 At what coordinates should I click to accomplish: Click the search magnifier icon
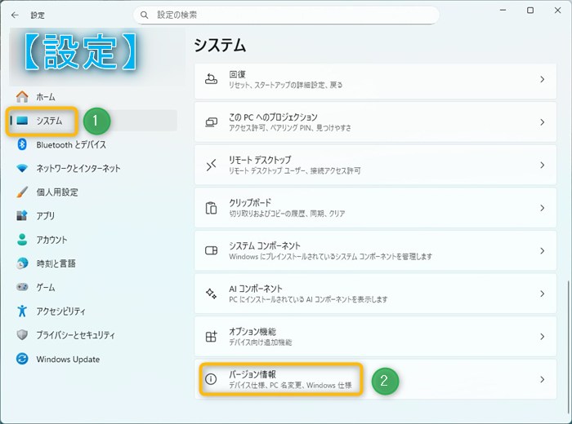click(x=145, y=15)
